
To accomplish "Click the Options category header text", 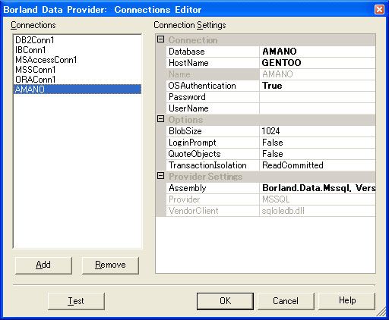I will tap(185, 120).
